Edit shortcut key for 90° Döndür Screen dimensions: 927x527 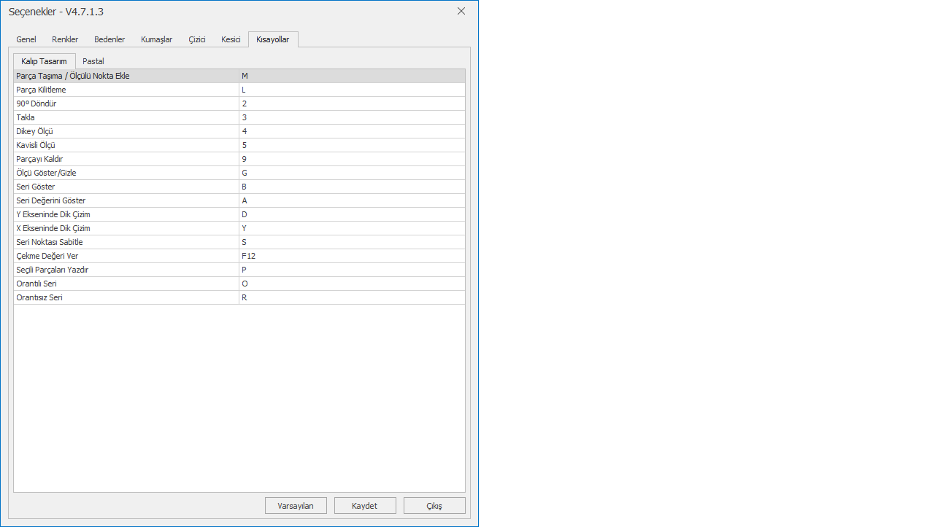351,104
